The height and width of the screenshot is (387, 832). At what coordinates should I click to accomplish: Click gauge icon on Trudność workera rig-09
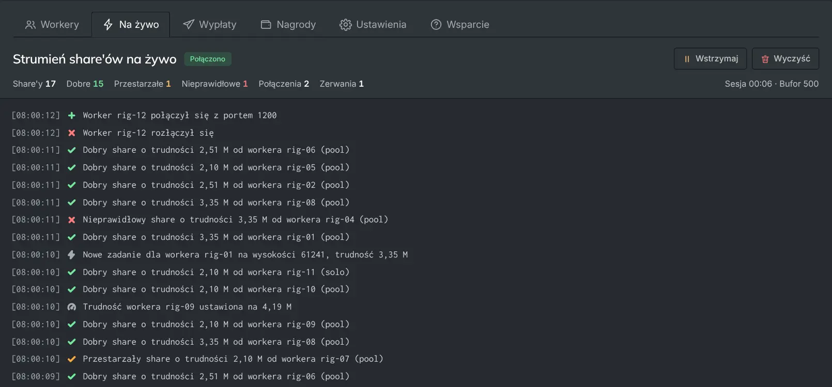pos(72,307)
